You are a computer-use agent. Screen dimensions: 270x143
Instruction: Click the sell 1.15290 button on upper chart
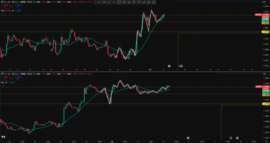coord(5,6)
